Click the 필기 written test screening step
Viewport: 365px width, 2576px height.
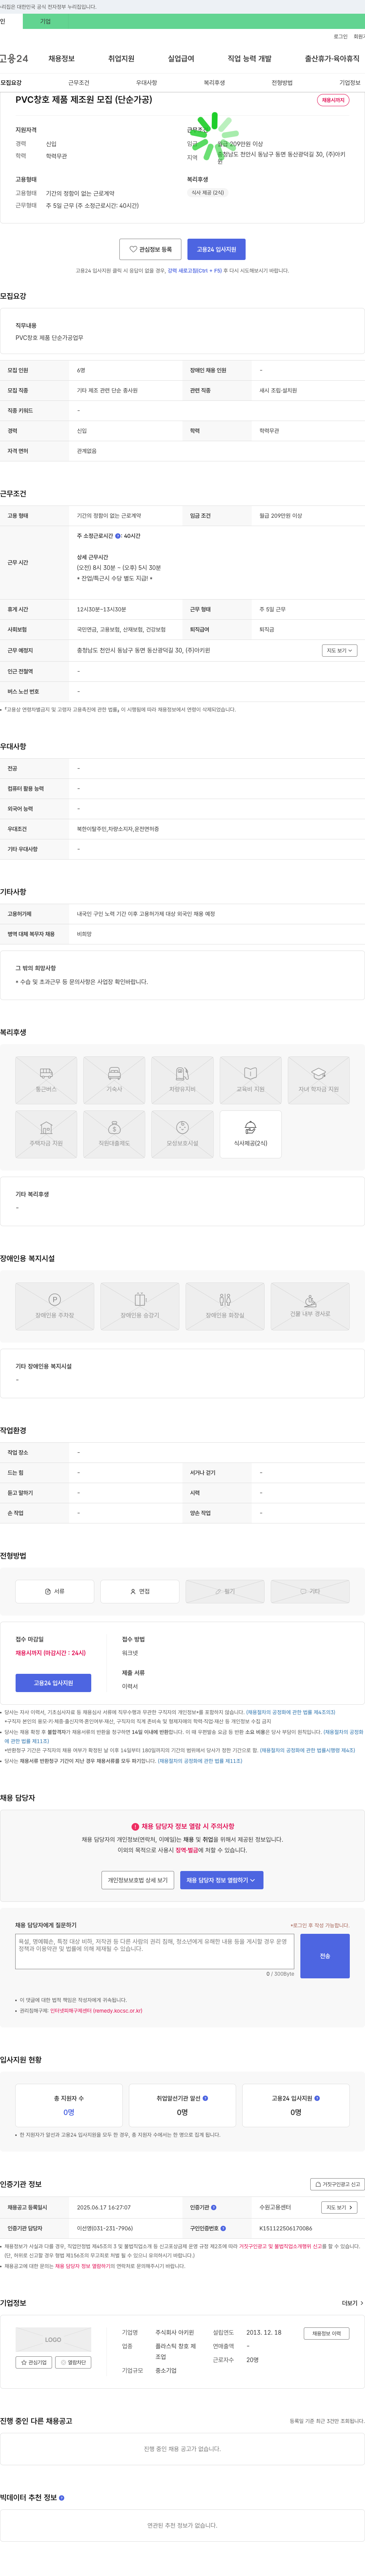225,1591
